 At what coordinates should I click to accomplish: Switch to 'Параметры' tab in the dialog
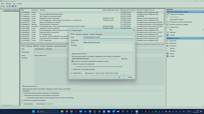click(99, 34)
